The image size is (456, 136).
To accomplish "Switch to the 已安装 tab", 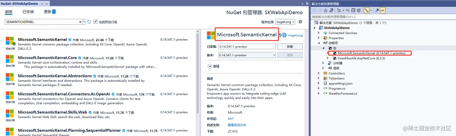I will tap(28, 12).
